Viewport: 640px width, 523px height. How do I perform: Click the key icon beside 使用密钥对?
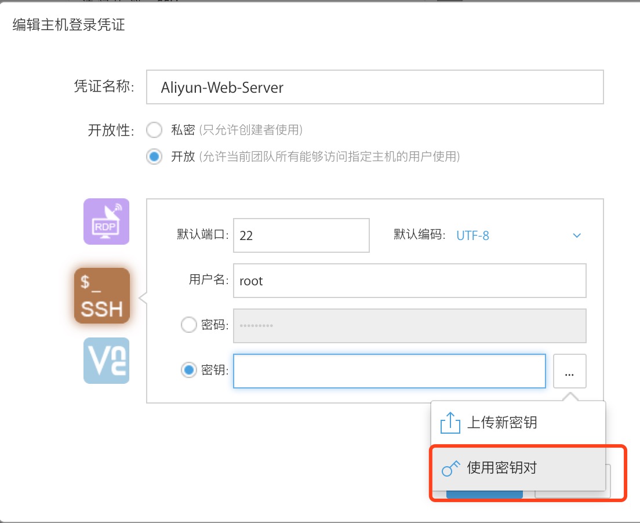tap(451, 468)
